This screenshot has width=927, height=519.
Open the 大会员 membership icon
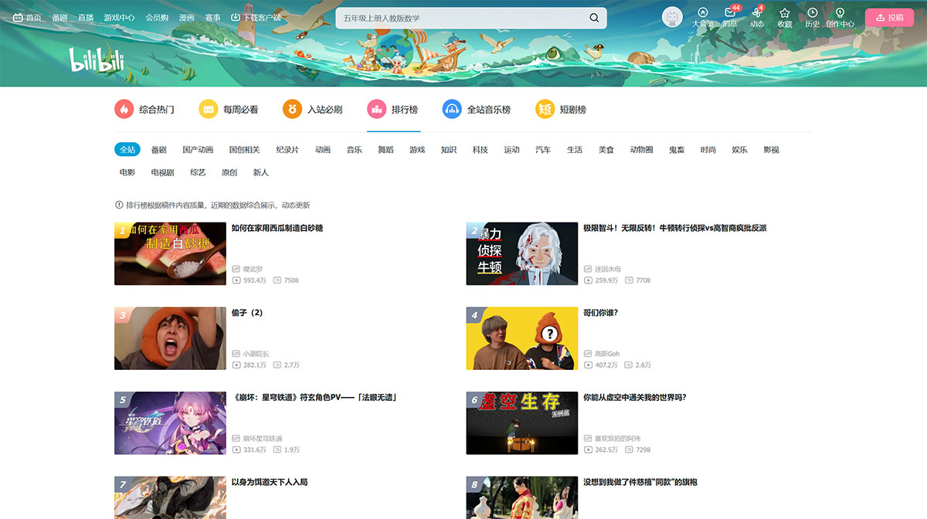click(702, 16)
